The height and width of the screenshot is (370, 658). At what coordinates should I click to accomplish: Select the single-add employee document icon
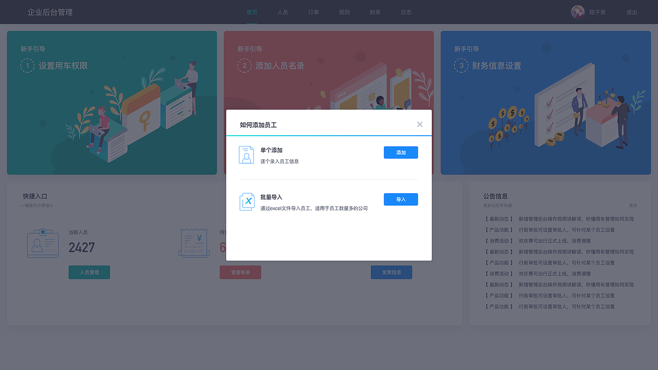pos(247,155)
